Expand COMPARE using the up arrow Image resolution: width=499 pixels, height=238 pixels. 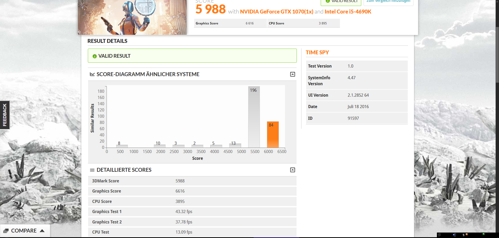point(42,231)
